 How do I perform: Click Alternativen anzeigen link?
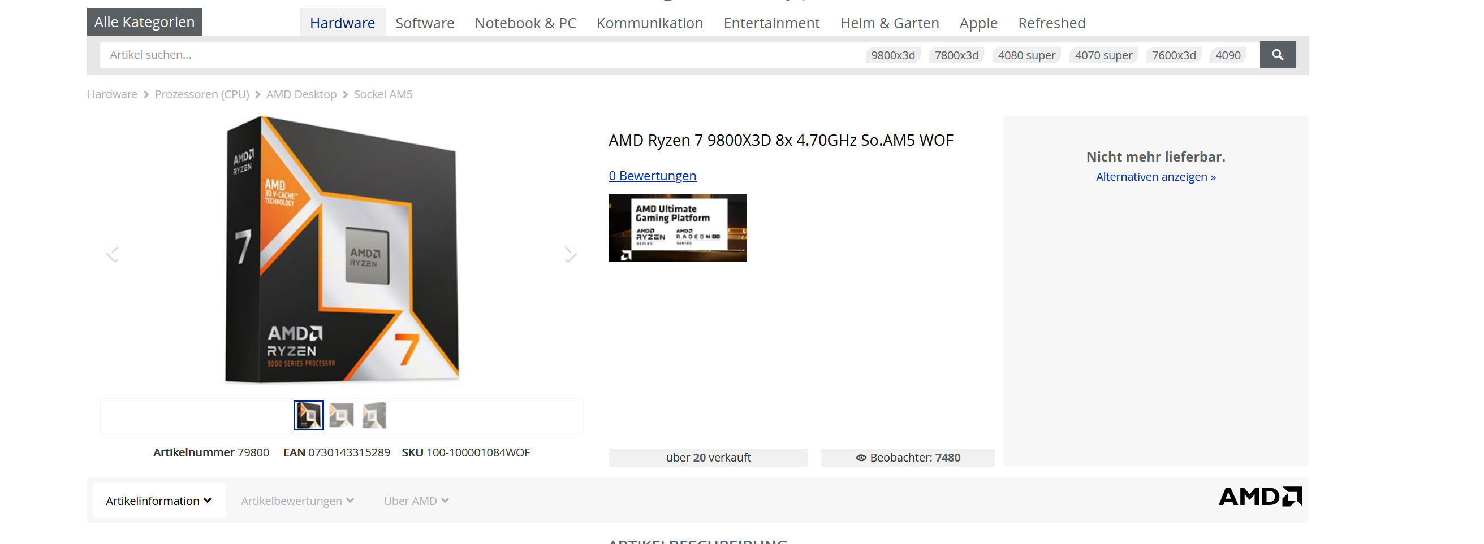click(x=1155, y=177)
